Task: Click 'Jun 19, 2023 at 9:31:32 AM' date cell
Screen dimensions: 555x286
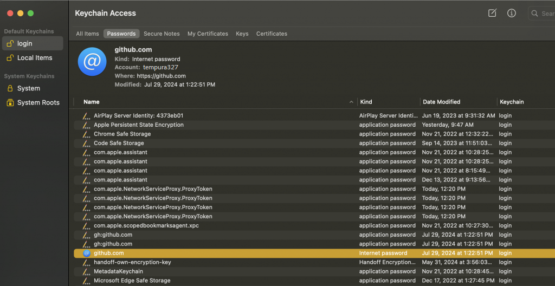Action: 459,116
